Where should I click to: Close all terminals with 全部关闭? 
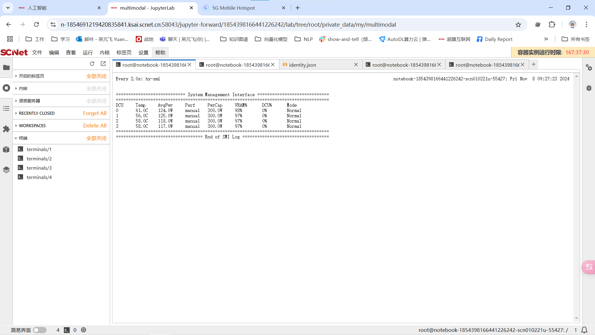pyautogui.click(x=96, y=138)
